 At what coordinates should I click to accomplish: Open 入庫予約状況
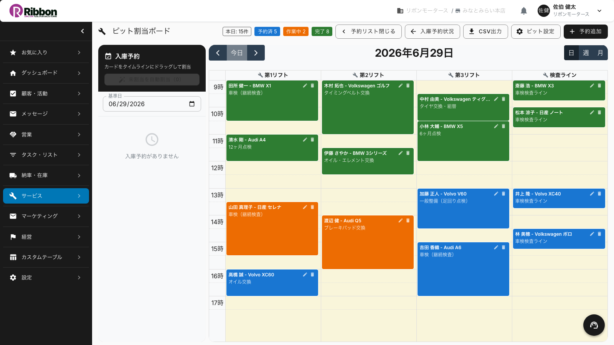pos(432,31)
